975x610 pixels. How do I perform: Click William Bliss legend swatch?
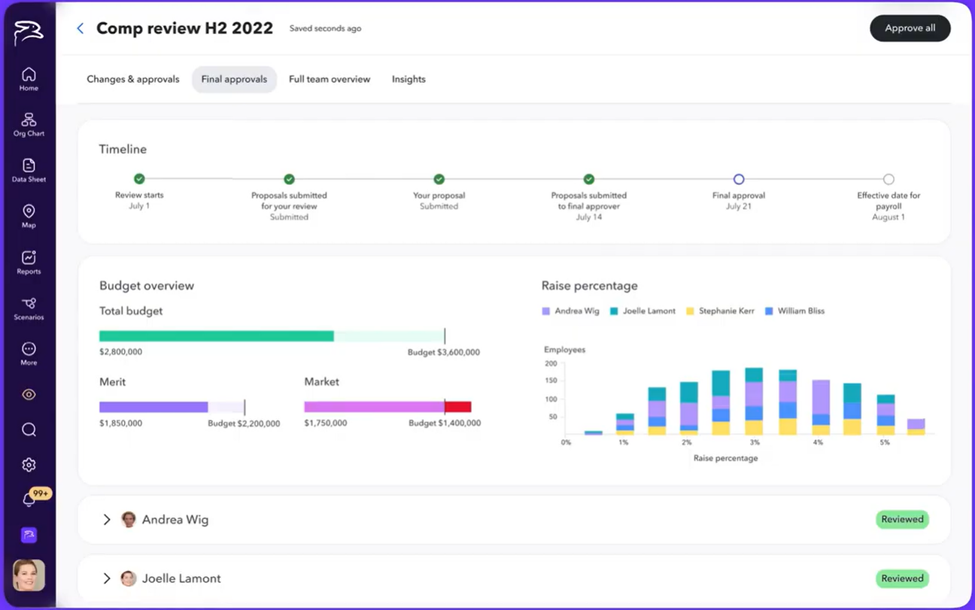pyautogui.click(x=769, y=311)
